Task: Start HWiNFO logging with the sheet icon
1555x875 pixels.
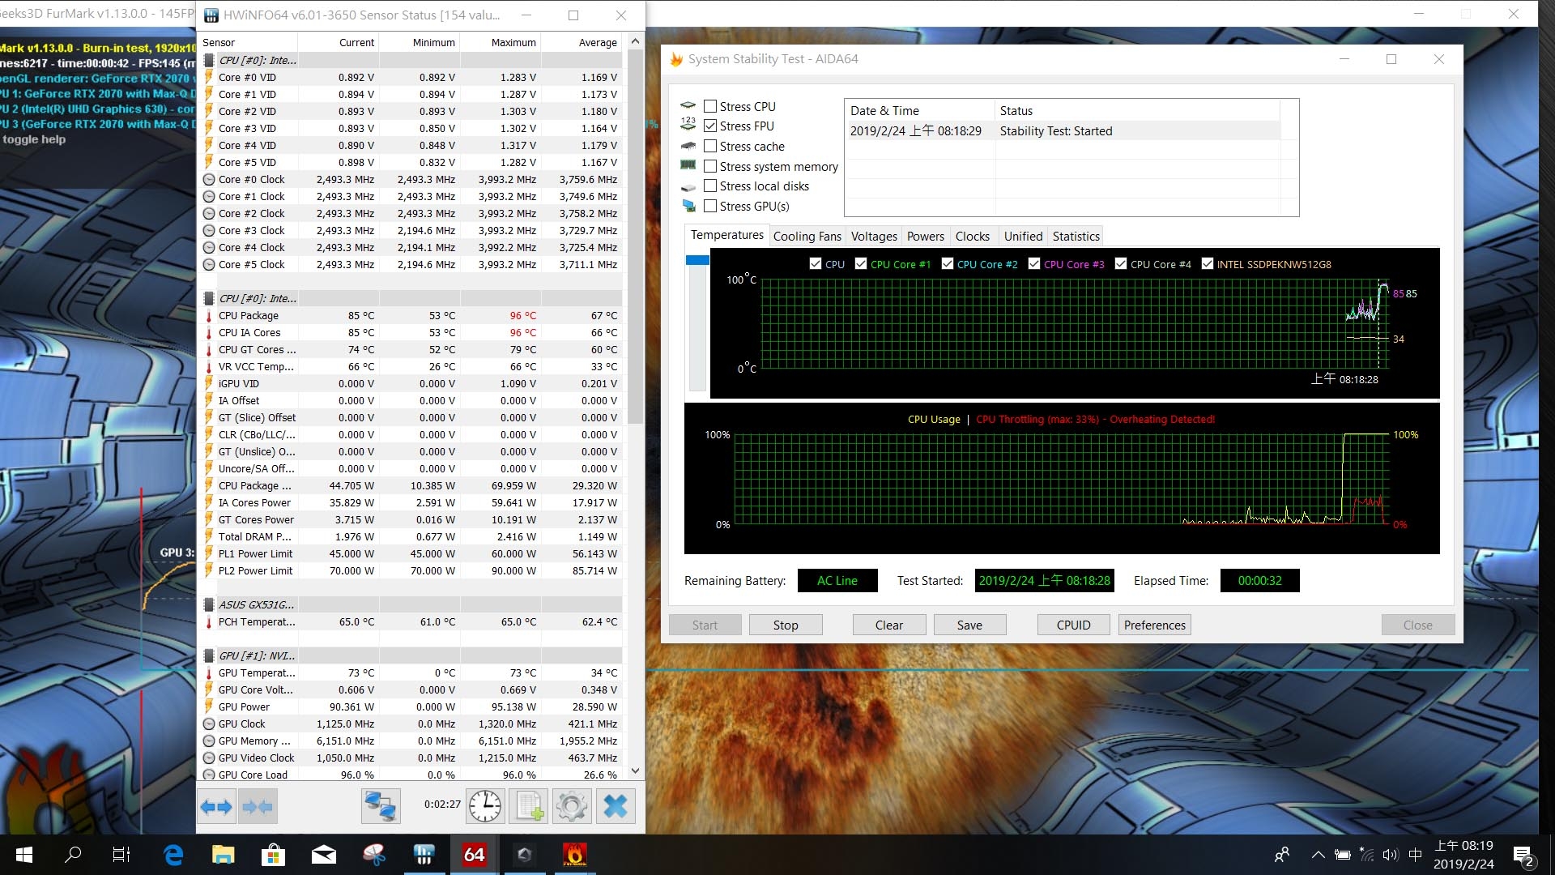Action: coord(529,806)
